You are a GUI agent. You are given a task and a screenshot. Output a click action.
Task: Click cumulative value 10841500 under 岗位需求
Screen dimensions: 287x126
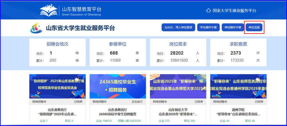(179, 60)
